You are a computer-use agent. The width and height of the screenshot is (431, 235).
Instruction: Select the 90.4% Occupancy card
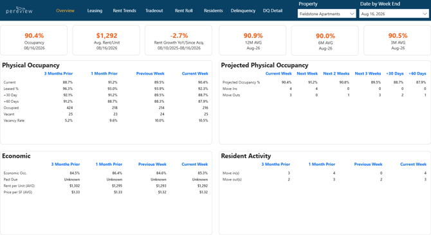click(x=34, y=40)
